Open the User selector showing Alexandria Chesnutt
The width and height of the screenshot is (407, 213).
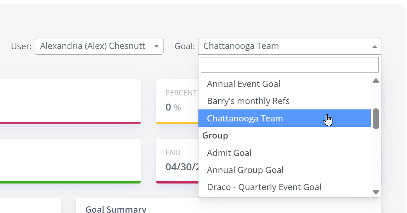pos(99,46)
